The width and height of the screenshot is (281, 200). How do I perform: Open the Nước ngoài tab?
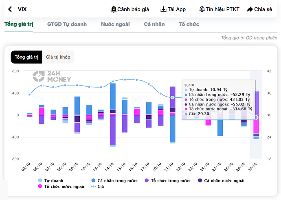point(115,24)
